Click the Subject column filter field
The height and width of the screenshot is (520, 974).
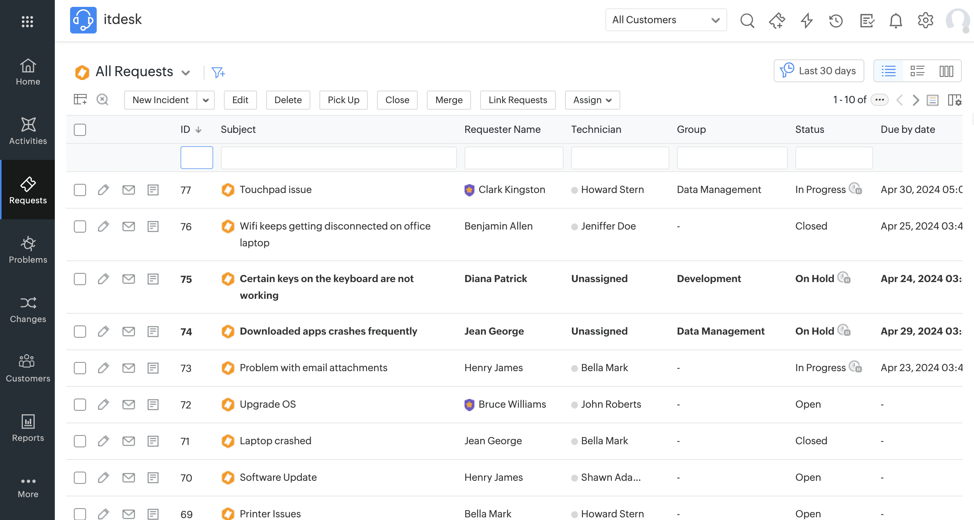339,158
